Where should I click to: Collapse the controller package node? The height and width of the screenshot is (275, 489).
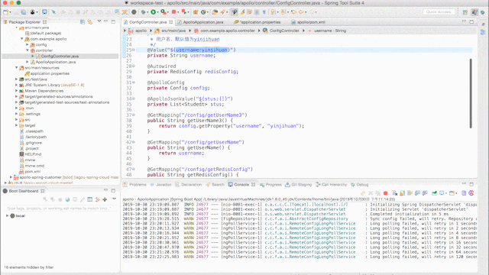pyautogui.click(x=28, y=50)
